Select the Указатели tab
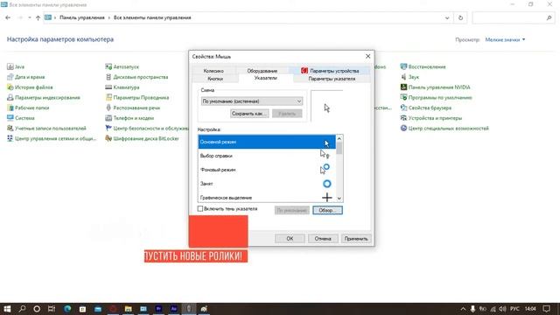 click(265, 78)
